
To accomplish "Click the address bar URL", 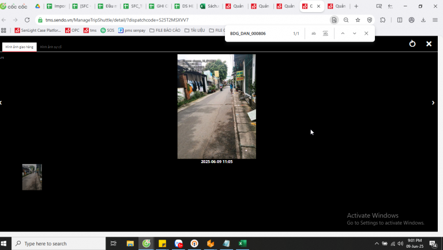I will [117, 20].
